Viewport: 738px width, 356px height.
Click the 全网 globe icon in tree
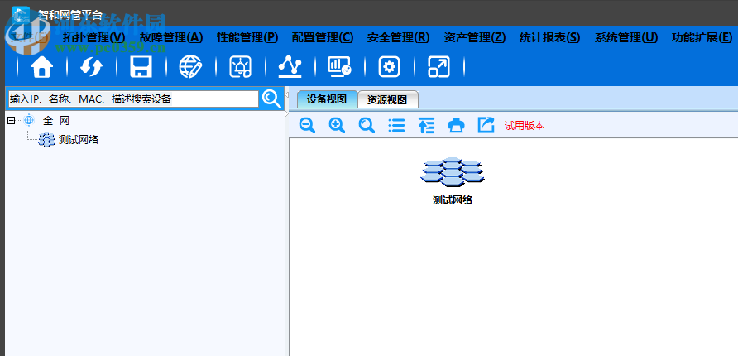[x=29, y=121]
